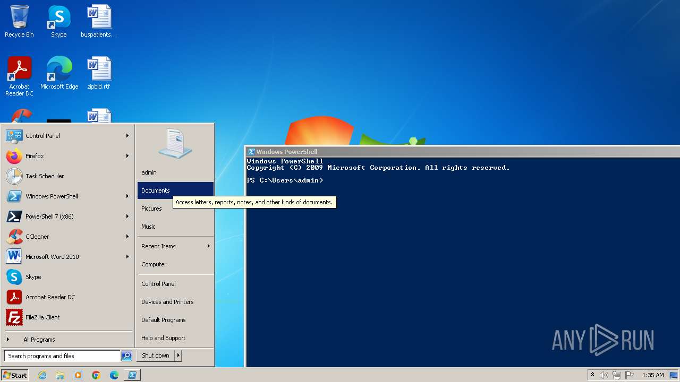Click the Start button
Image resolution: width=680 pixels, height=382 pixels.
pos(14,375)
